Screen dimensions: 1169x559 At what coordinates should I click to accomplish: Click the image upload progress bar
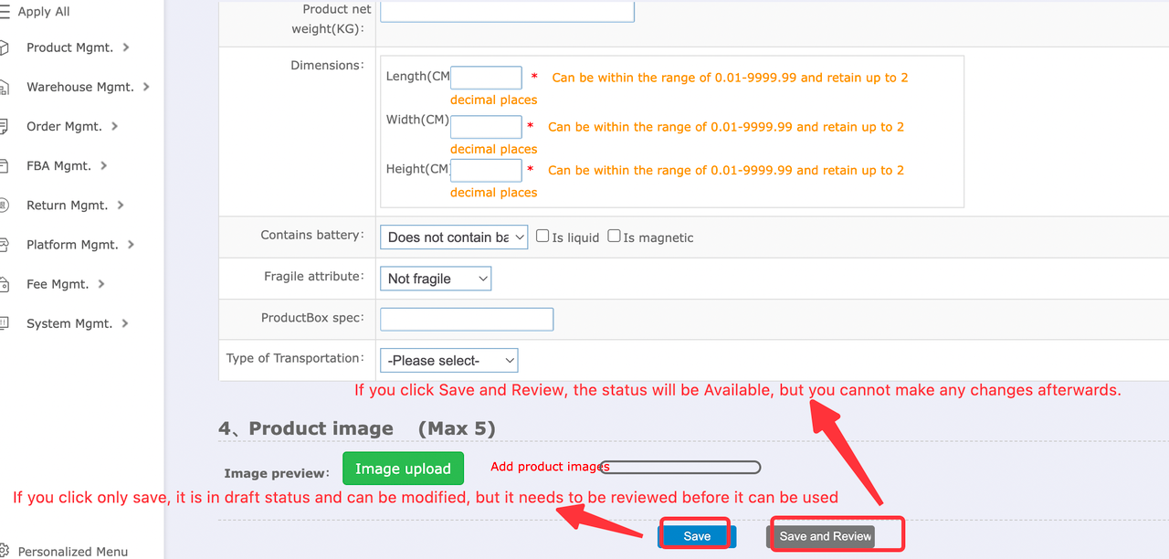pos(680,468)
